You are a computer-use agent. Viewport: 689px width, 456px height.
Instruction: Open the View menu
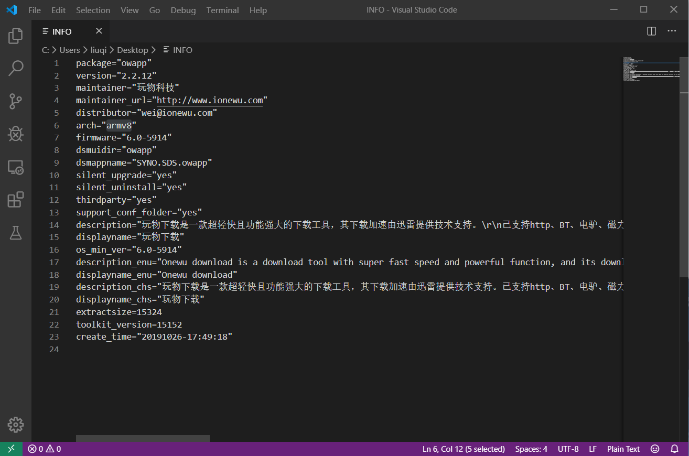(130, 10)
